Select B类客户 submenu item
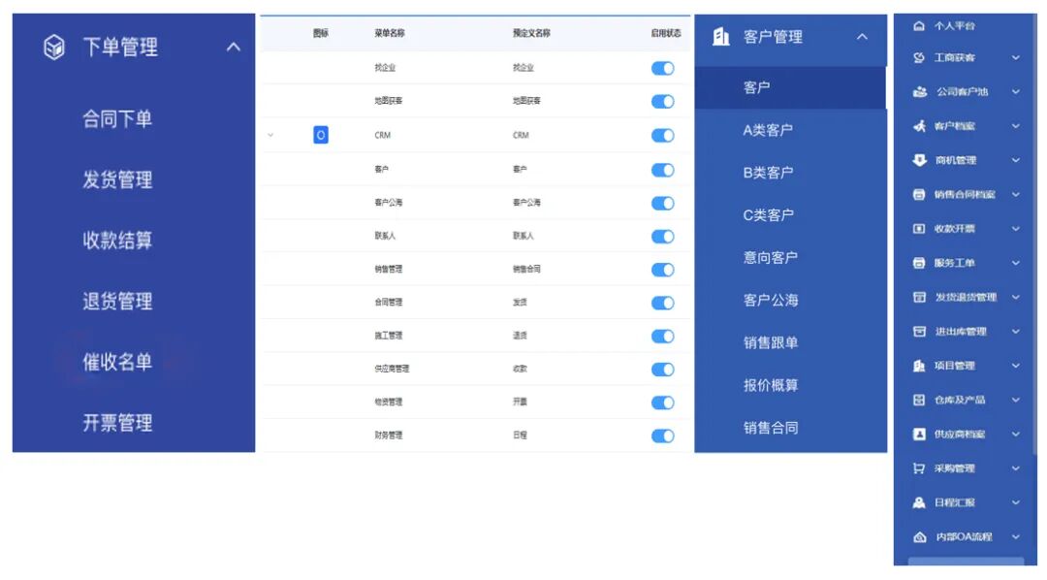 pos(768,173)
